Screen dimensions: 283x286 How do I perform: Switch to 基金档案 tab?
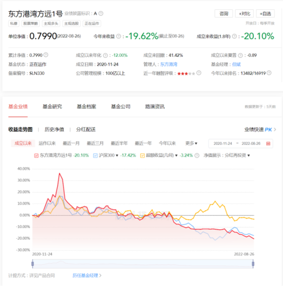click(x=86, y=107)
